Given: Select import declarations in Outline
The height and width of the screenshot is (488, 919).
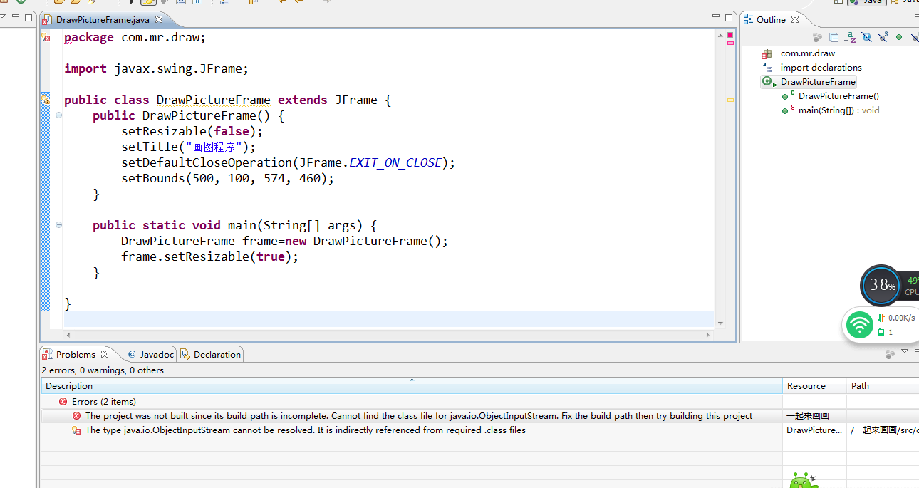Looking at the screenshot, I should (x=821, y=68).
